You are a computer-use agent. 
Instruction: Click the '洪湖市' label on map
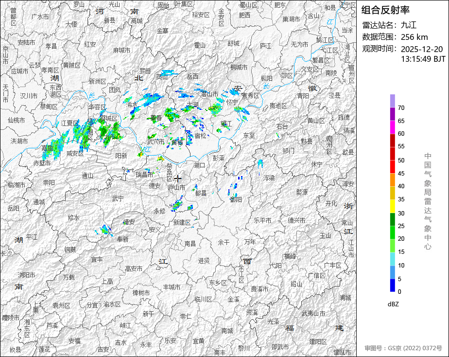[x=19, y=141]
